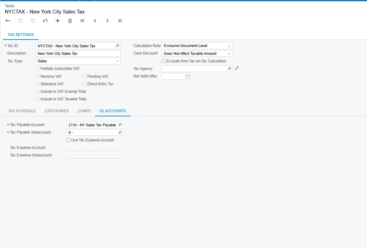Select the GL Accounts tab
This screenshot has height=248, width=367.
coord(112,111)
